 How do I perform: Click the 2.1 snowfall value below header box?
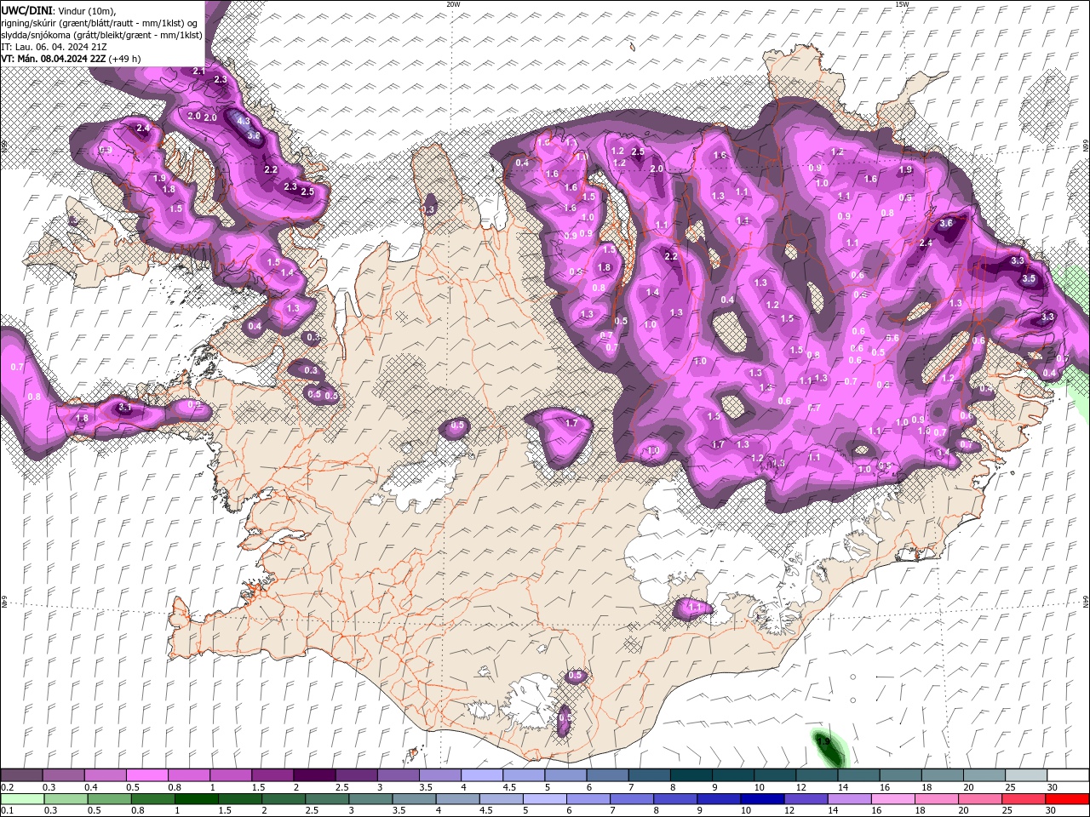[x=198, y=71]
